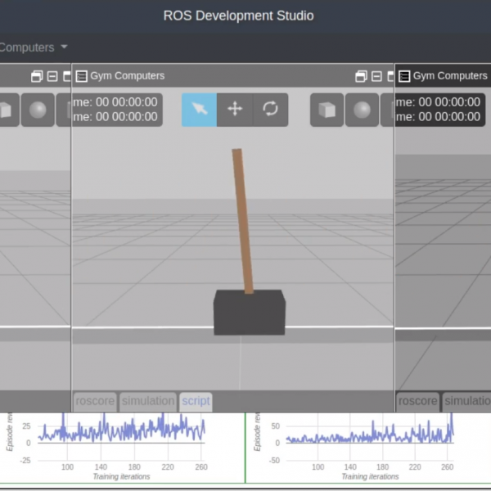Select the rotate tool
491x491 pixels.
tap(270, 110)
